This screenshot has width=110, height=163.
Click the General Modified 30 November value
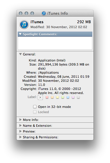59,81
